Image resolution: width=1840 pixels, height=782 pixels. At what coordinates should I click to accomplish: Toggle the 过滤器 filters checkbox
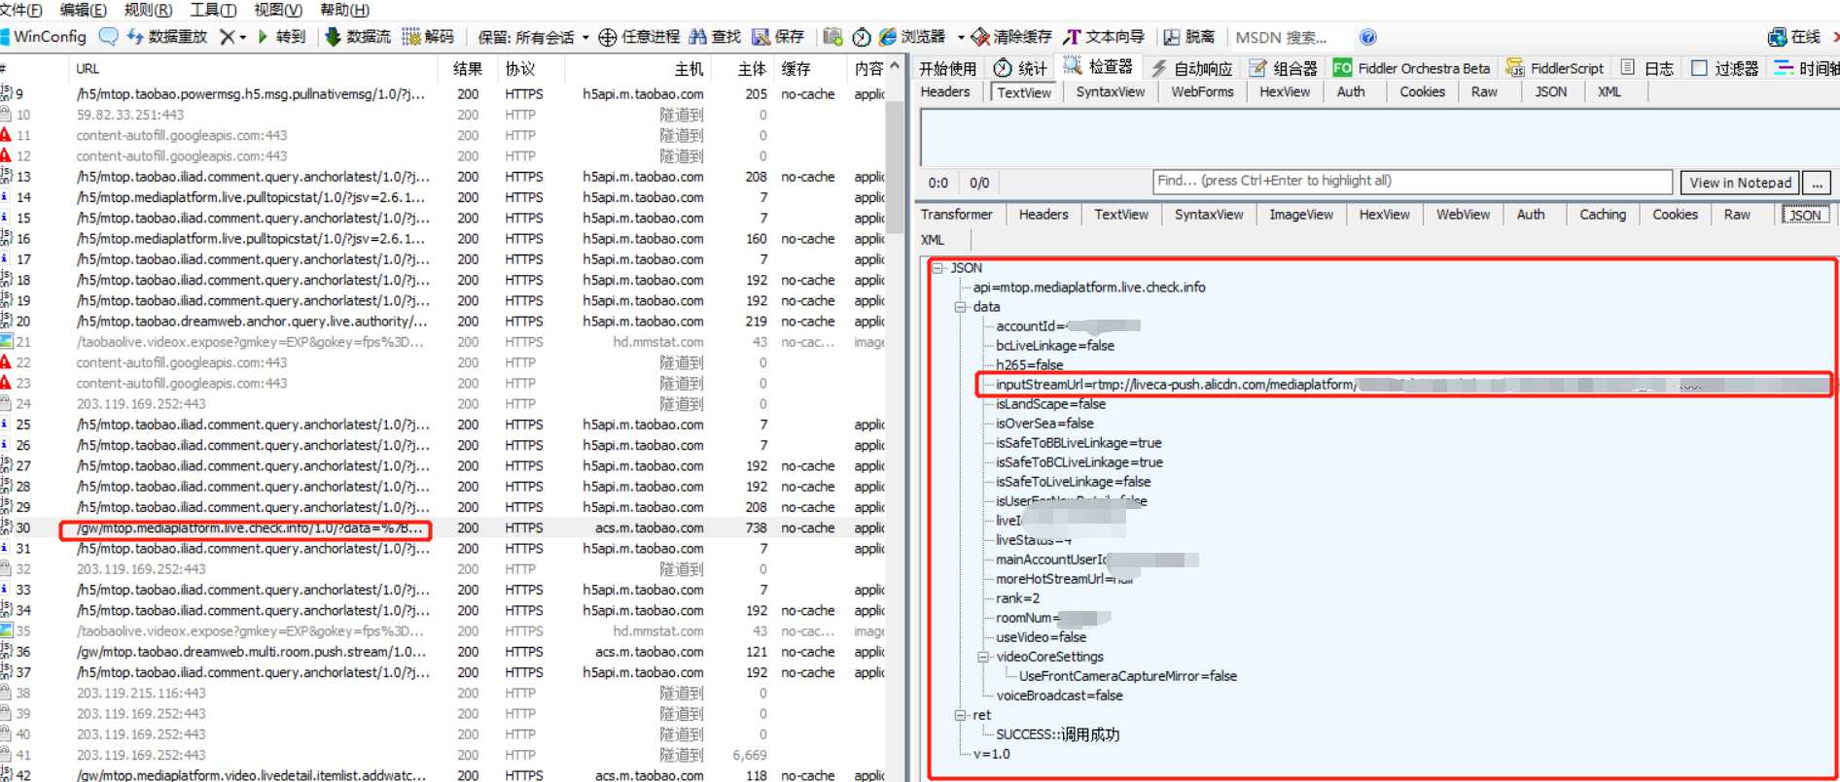[1699, 68]
